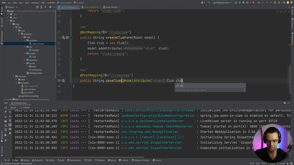294x165 pixels.
Task: Collapse the resources folder in project tree
Action: click(x=14, y=77)
